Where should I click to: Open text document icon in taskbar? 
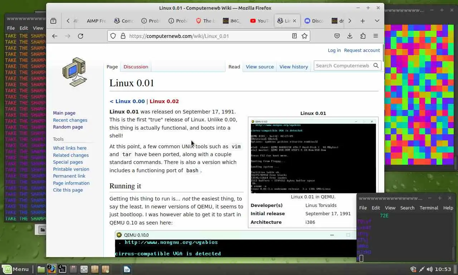click(127, 269)
